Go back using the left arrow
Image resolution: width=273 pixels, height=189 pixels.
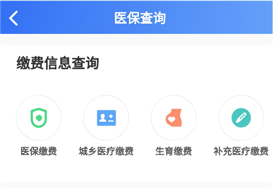[13, 18]
